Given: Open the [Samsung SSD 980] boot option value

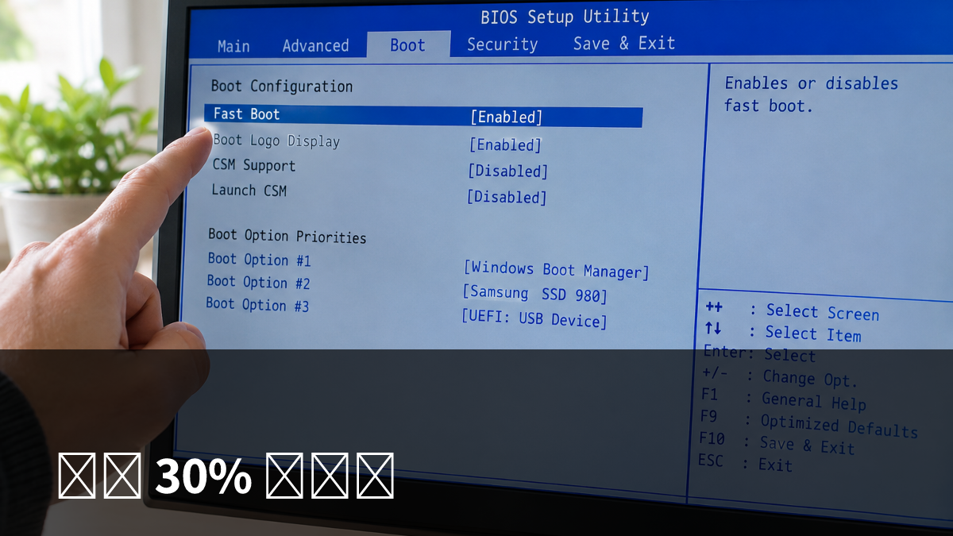Looking at the screenshot, I should 535,294.
